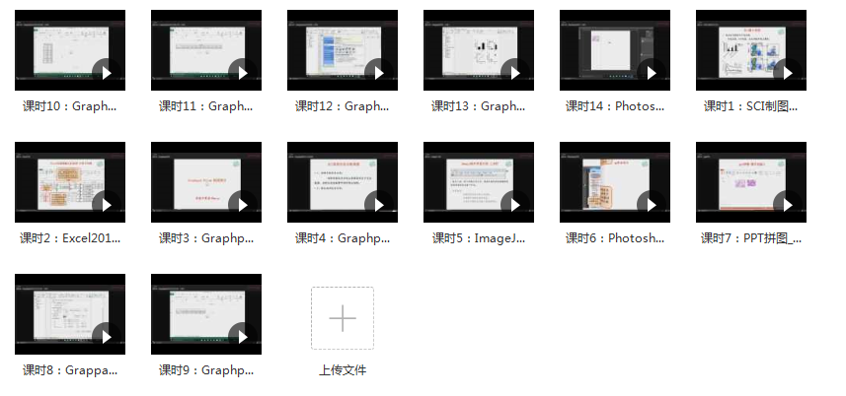
Task: Select the 课时12：Graph... file name
Action: click(x=343, y=106)
